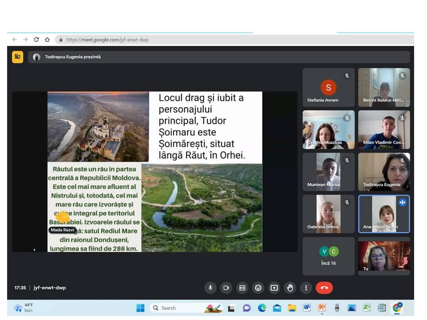Open the Windows Start menu

[x=140, y=308]
